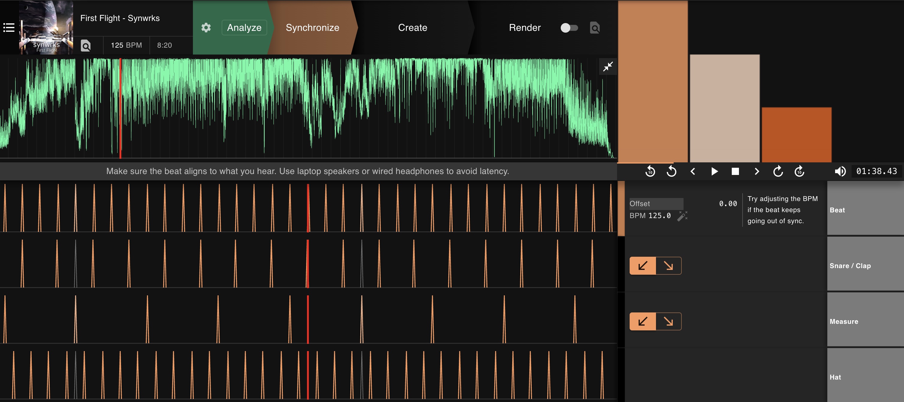
Task: Select Measure down-right arrow toggle
Action: 669,321
